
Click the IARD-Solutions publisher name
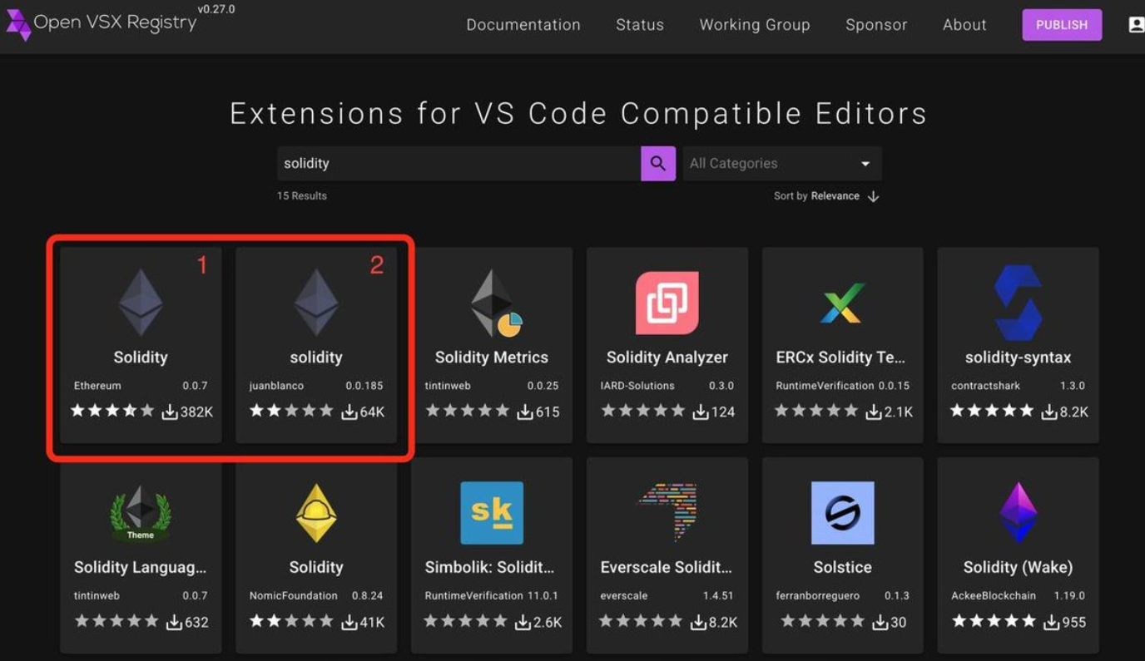click(637, 386)
